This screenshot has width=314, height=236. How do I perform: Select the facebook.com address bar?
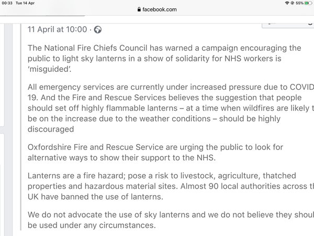click(157, 9)
